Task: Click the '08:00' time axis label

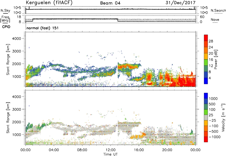Action: point(82,150)
